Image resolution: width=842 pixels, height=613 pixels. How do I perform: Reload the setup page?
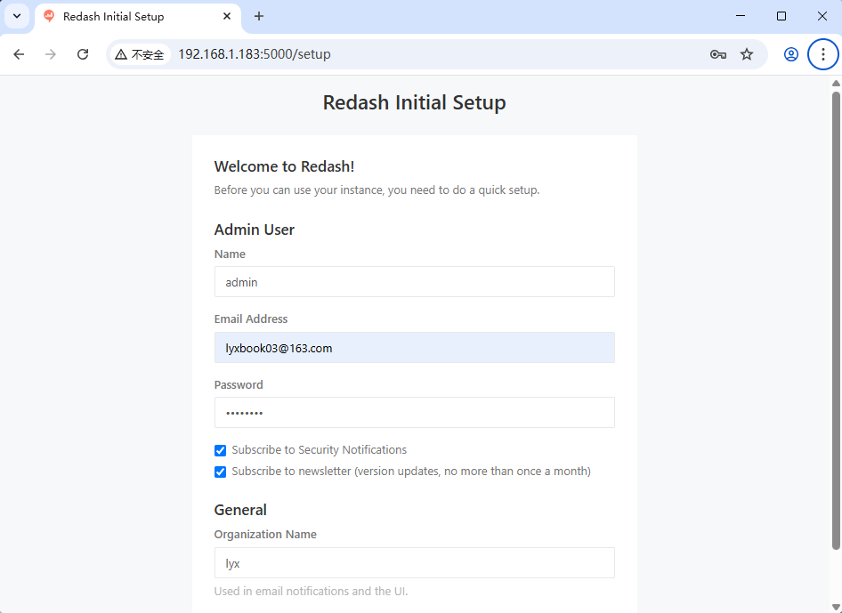(x=83, y=54)
